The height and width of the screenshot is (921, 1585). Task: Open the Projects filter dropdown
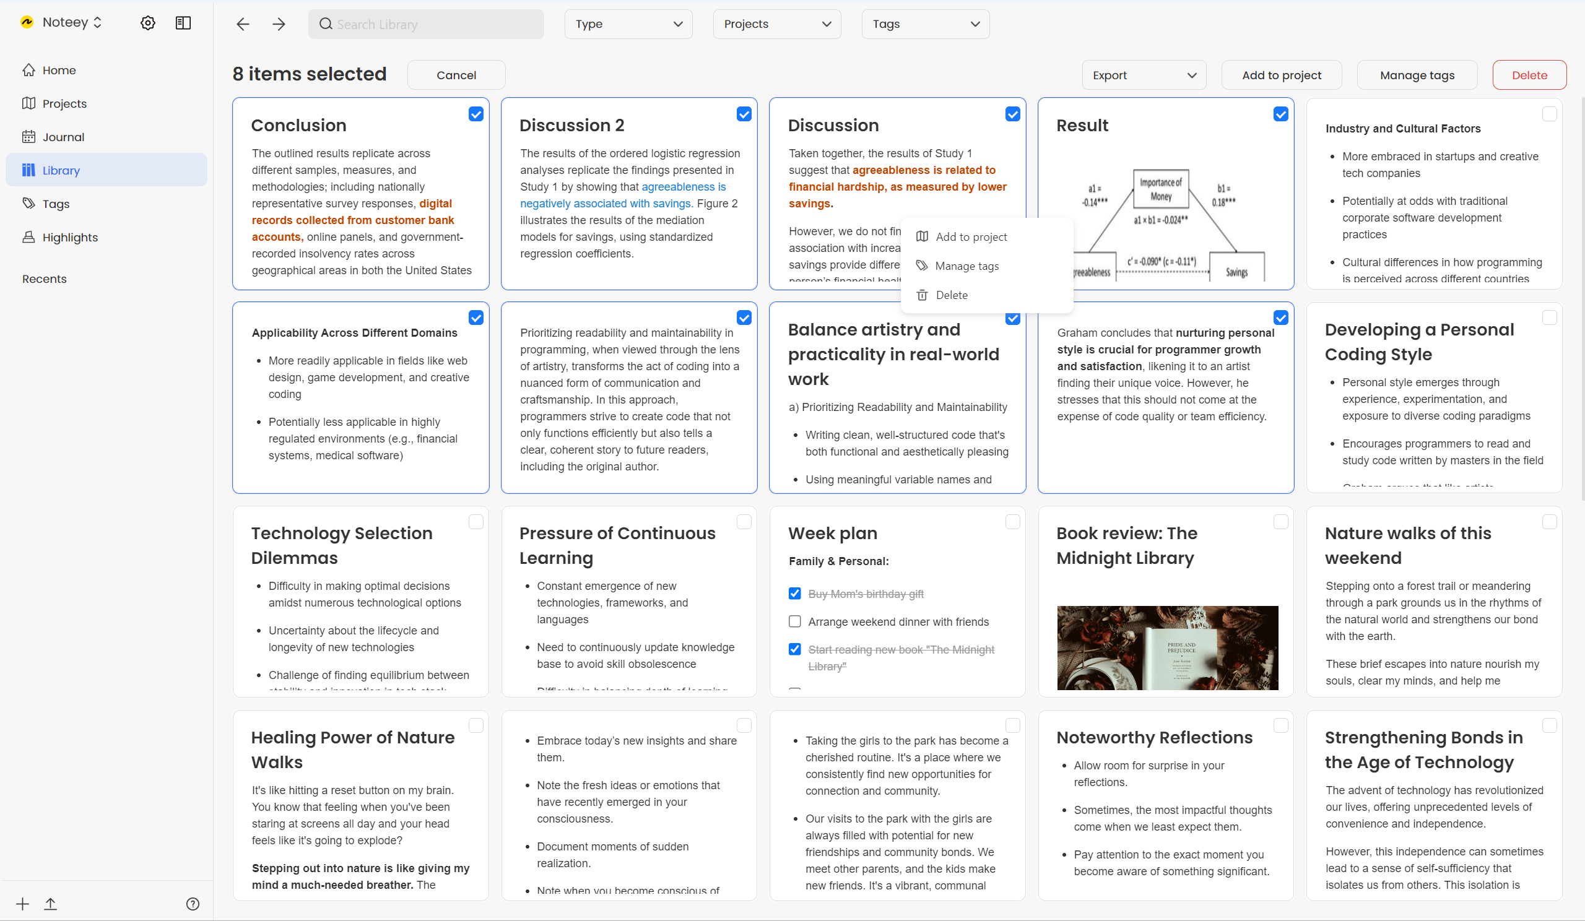(x=777, y=24)
